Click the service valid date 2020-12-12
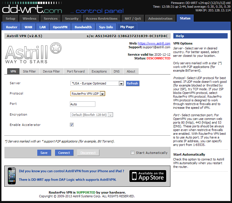 click(x=162, y=55)
